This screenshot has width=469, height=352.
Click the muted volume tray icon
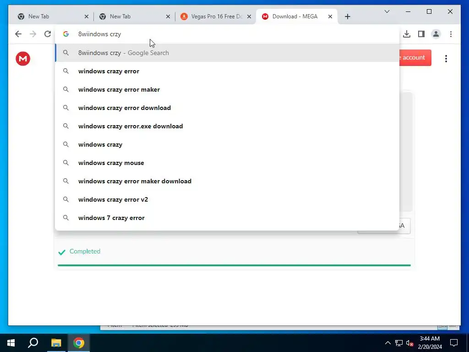coord(410,343)
